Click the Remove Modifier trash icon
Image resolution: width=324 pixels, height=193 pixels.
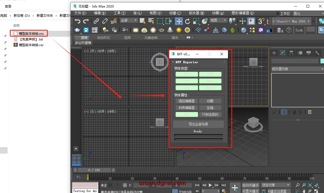point(300,112)
